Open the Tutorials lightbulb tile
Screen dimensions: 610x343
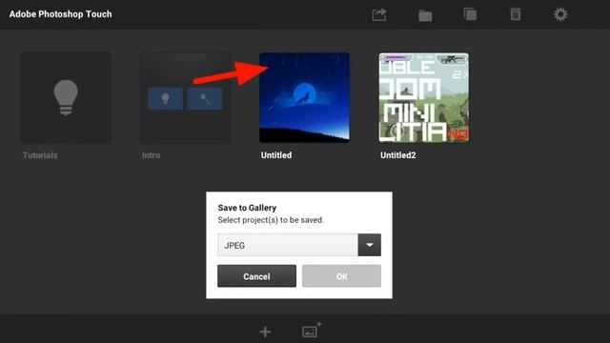tap(66, 97)
